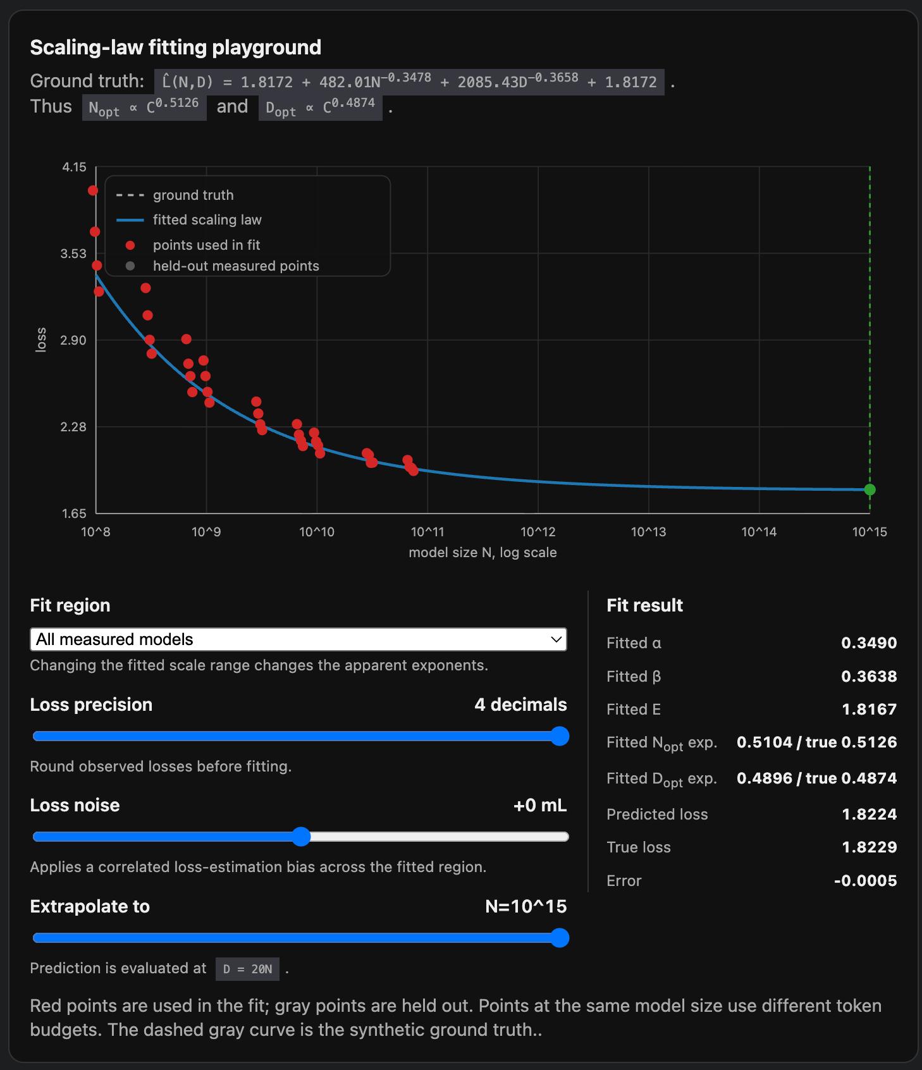Screen dimensions: 922x1070
Task: Open the Fit region dropdown
Action: [298, 639]
